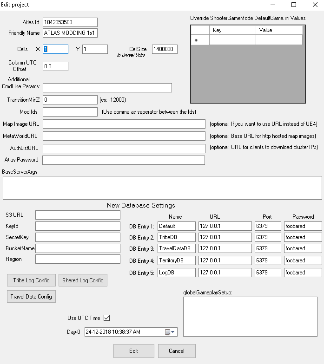
Task: Focus the SecretKey field
Action: (78, 237)
